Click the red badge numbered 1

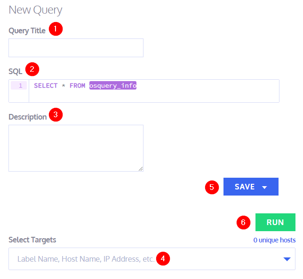pyautogui.click(x=56, y=29)
